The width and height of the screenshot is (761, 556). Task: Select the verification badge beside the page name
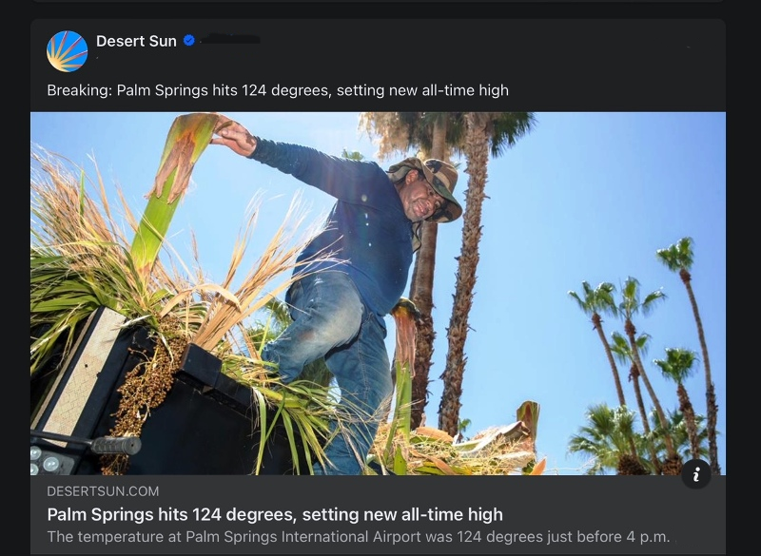tap(190, 41)
